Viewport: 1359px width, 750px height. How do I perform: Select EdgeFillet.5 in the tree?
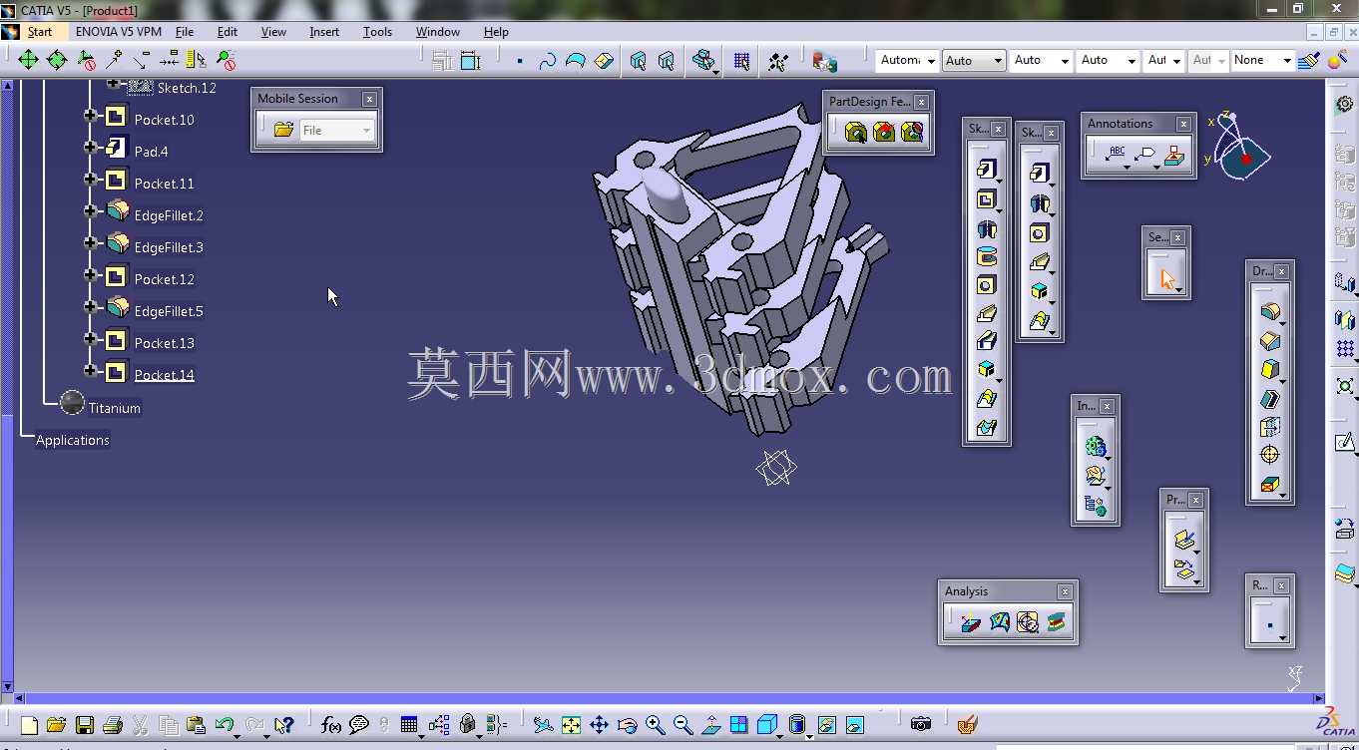tap(169, 311)
